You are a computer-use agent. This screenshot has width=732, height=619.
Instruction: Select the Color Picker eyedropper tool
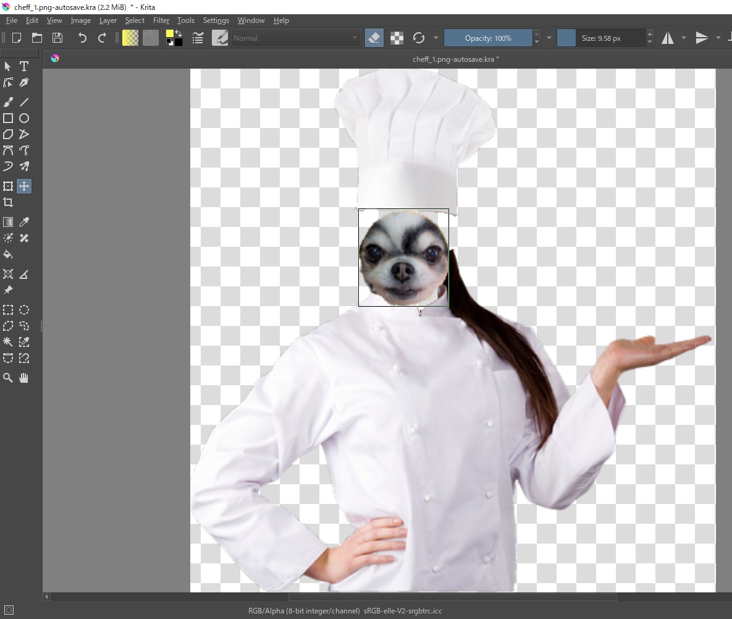tap(24, 222)
